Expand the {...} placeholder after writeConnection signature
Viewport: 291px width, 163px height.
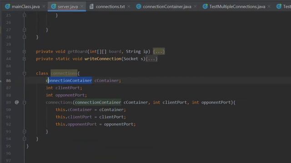[x=151, y=59]
